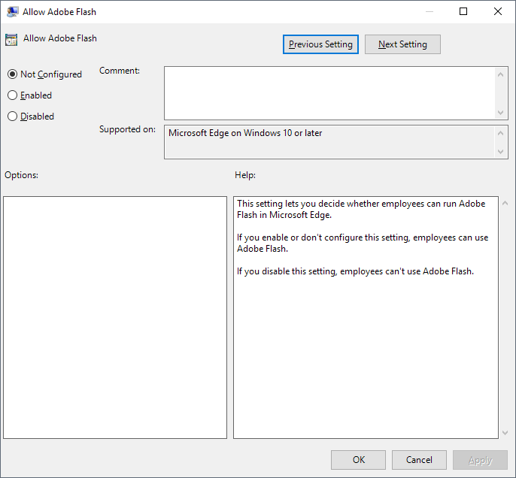Image resolution: width=516 pixels, height=478 pixels.
Task: Click Supported on box scroll up arrow
Action: click(500, 133)
